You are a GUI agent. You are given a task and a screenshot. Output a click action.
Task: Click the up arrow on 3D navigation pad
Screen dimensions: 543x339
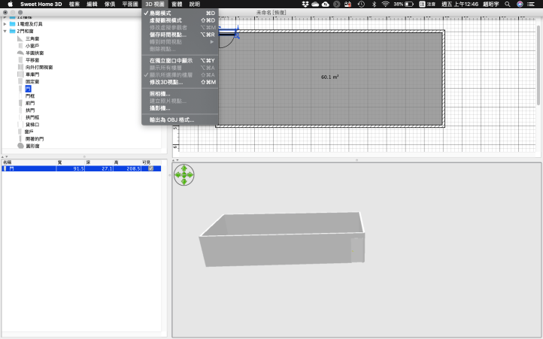tap(184, 169)
